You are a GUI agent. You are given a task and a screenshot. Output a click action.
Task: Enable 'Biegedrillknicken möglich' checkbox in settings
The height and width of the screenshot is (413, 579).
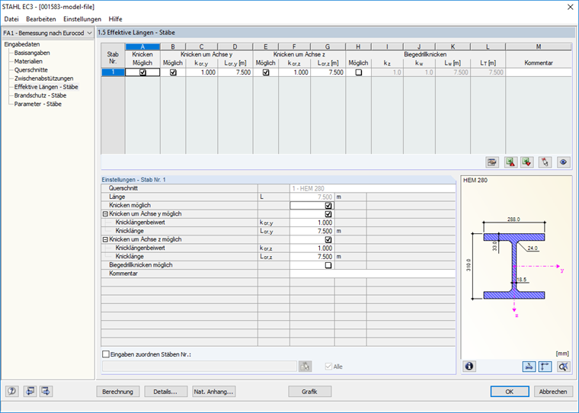pos(328,265)
